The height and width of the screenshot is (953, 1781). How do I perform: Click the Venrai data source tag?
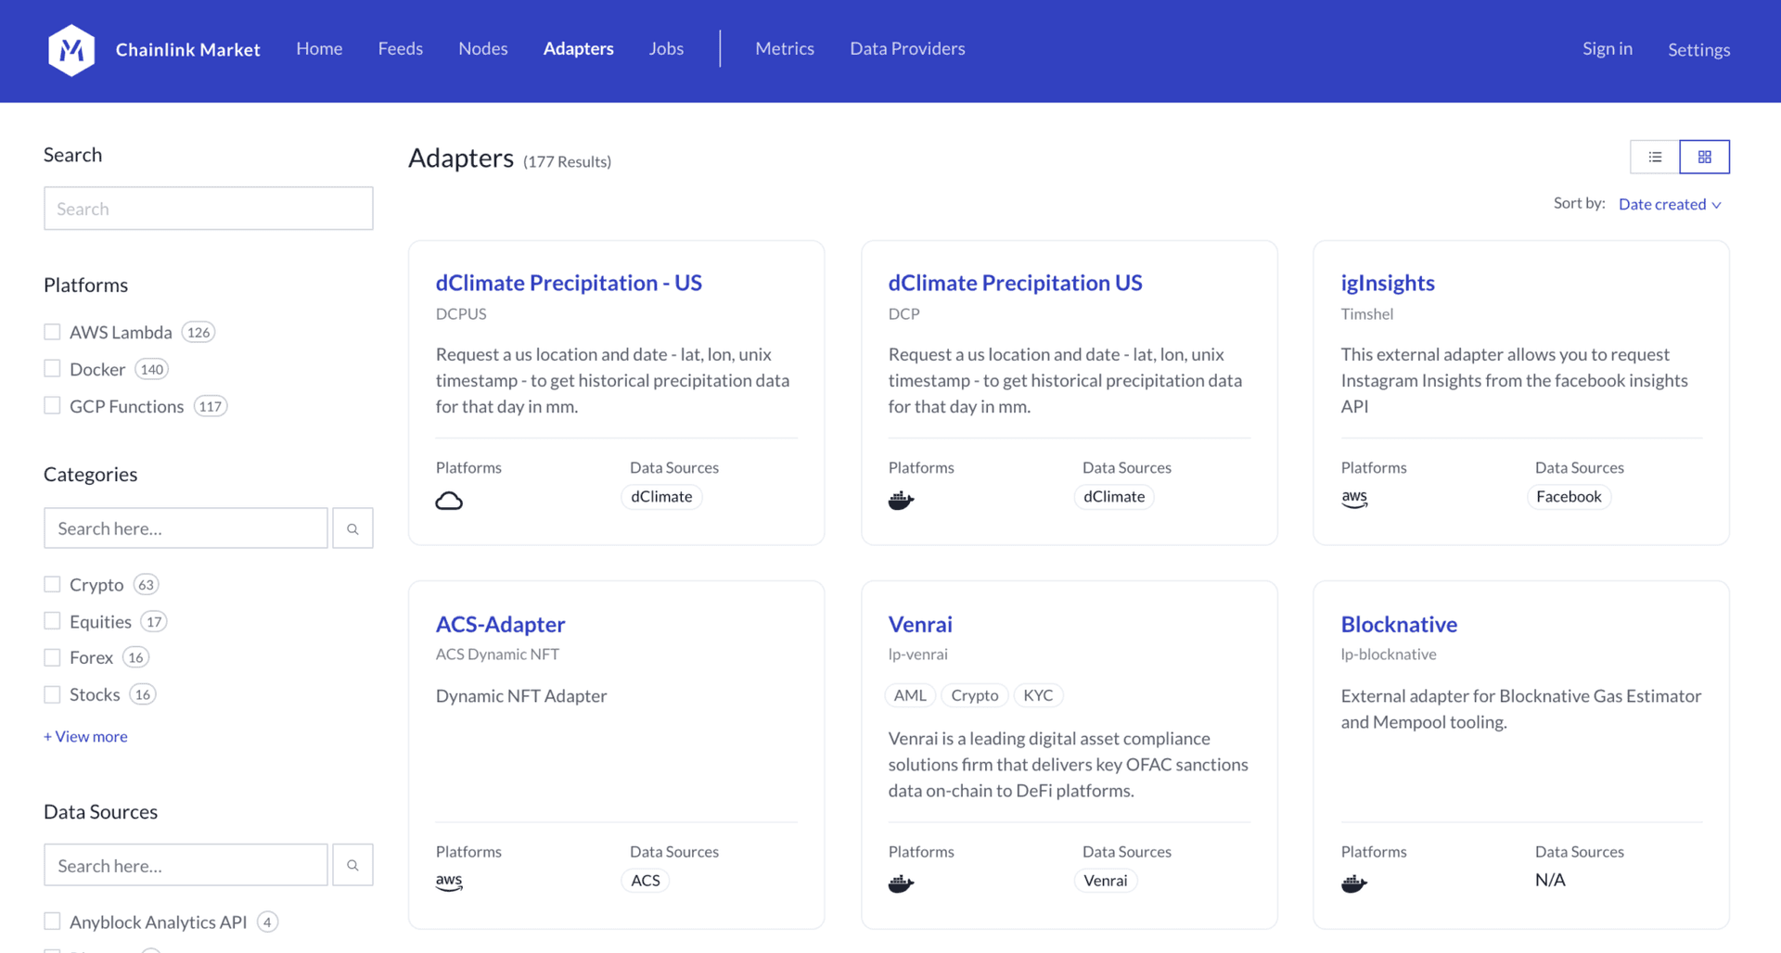[x=1106, y=881]
